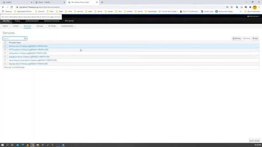Image resolution: width=262 pixels, height=147 pixels.
Task: Close the Demo - FreeIPA tab
Action: pyautogui.click(x=64, y=2)
